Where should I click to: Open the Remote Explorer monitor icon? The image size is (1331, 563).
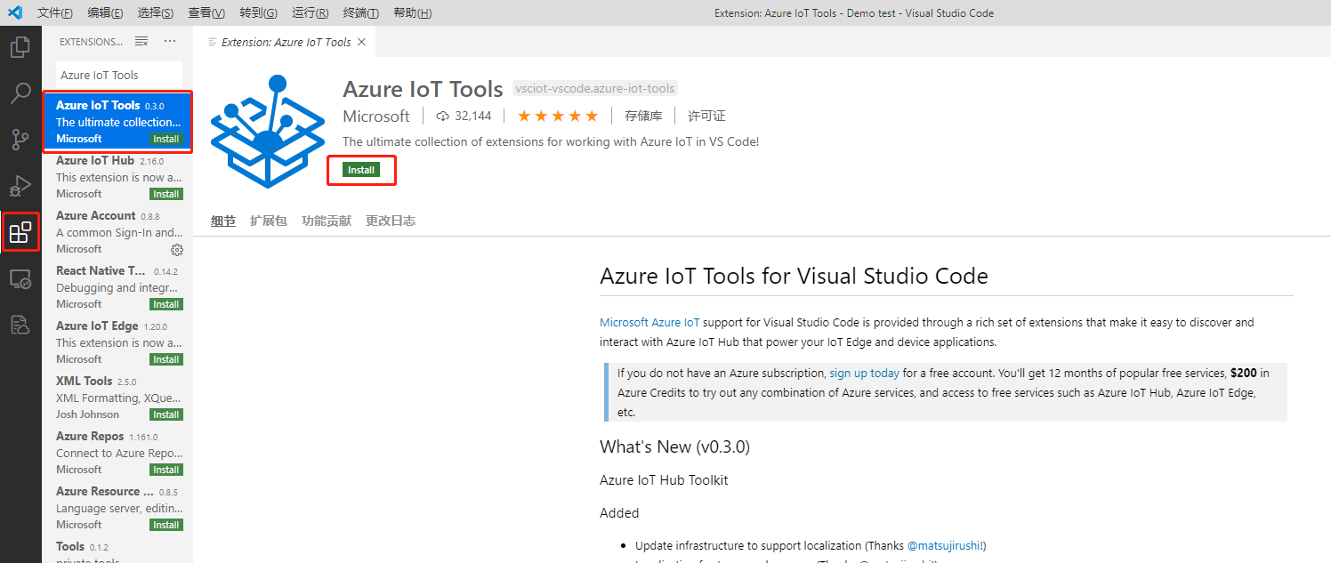(20, 279)
